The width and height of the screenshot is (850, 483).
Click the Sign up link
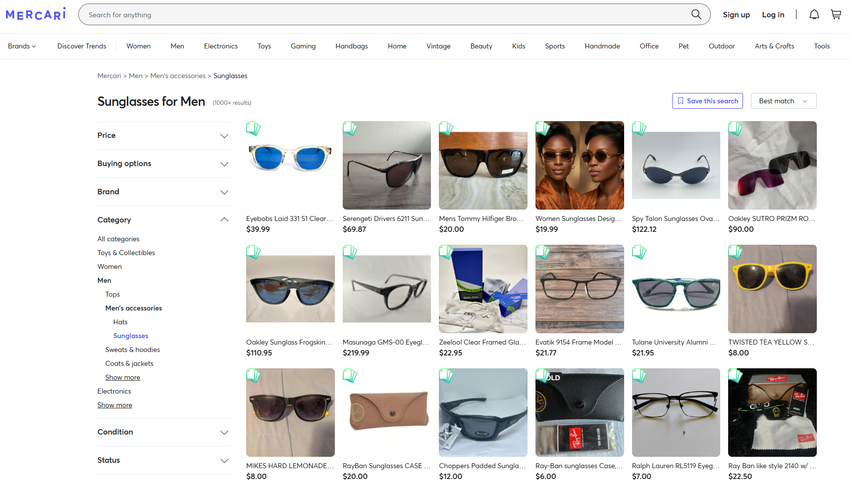[x=736, y=14]
